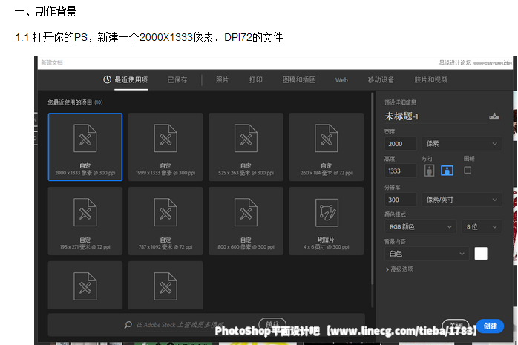Click the Adobe Stock template search field

point(180,325)
